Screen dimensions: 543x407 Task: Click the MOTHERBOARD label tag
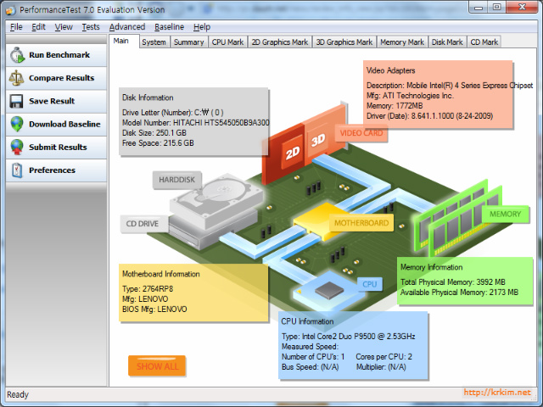click(x=361, y=222)
